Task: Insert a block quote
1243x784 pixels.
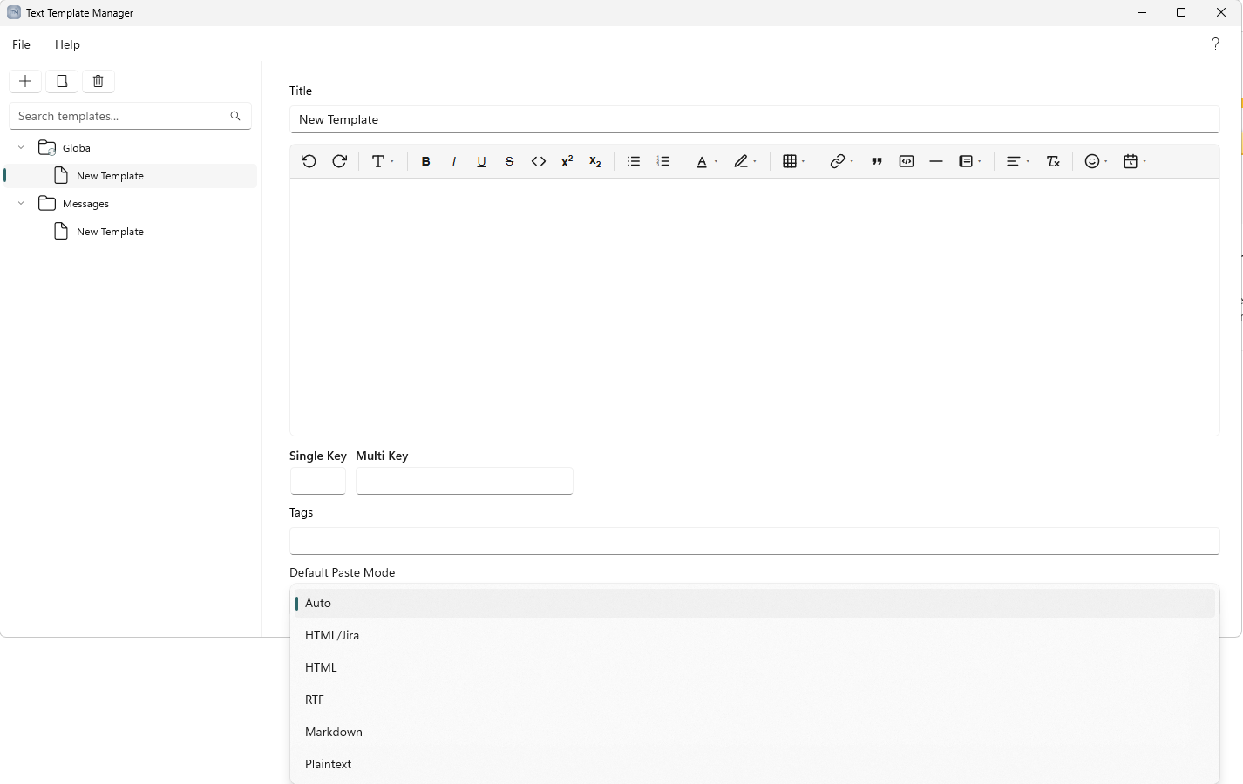Action: click(x=877, y=161)
